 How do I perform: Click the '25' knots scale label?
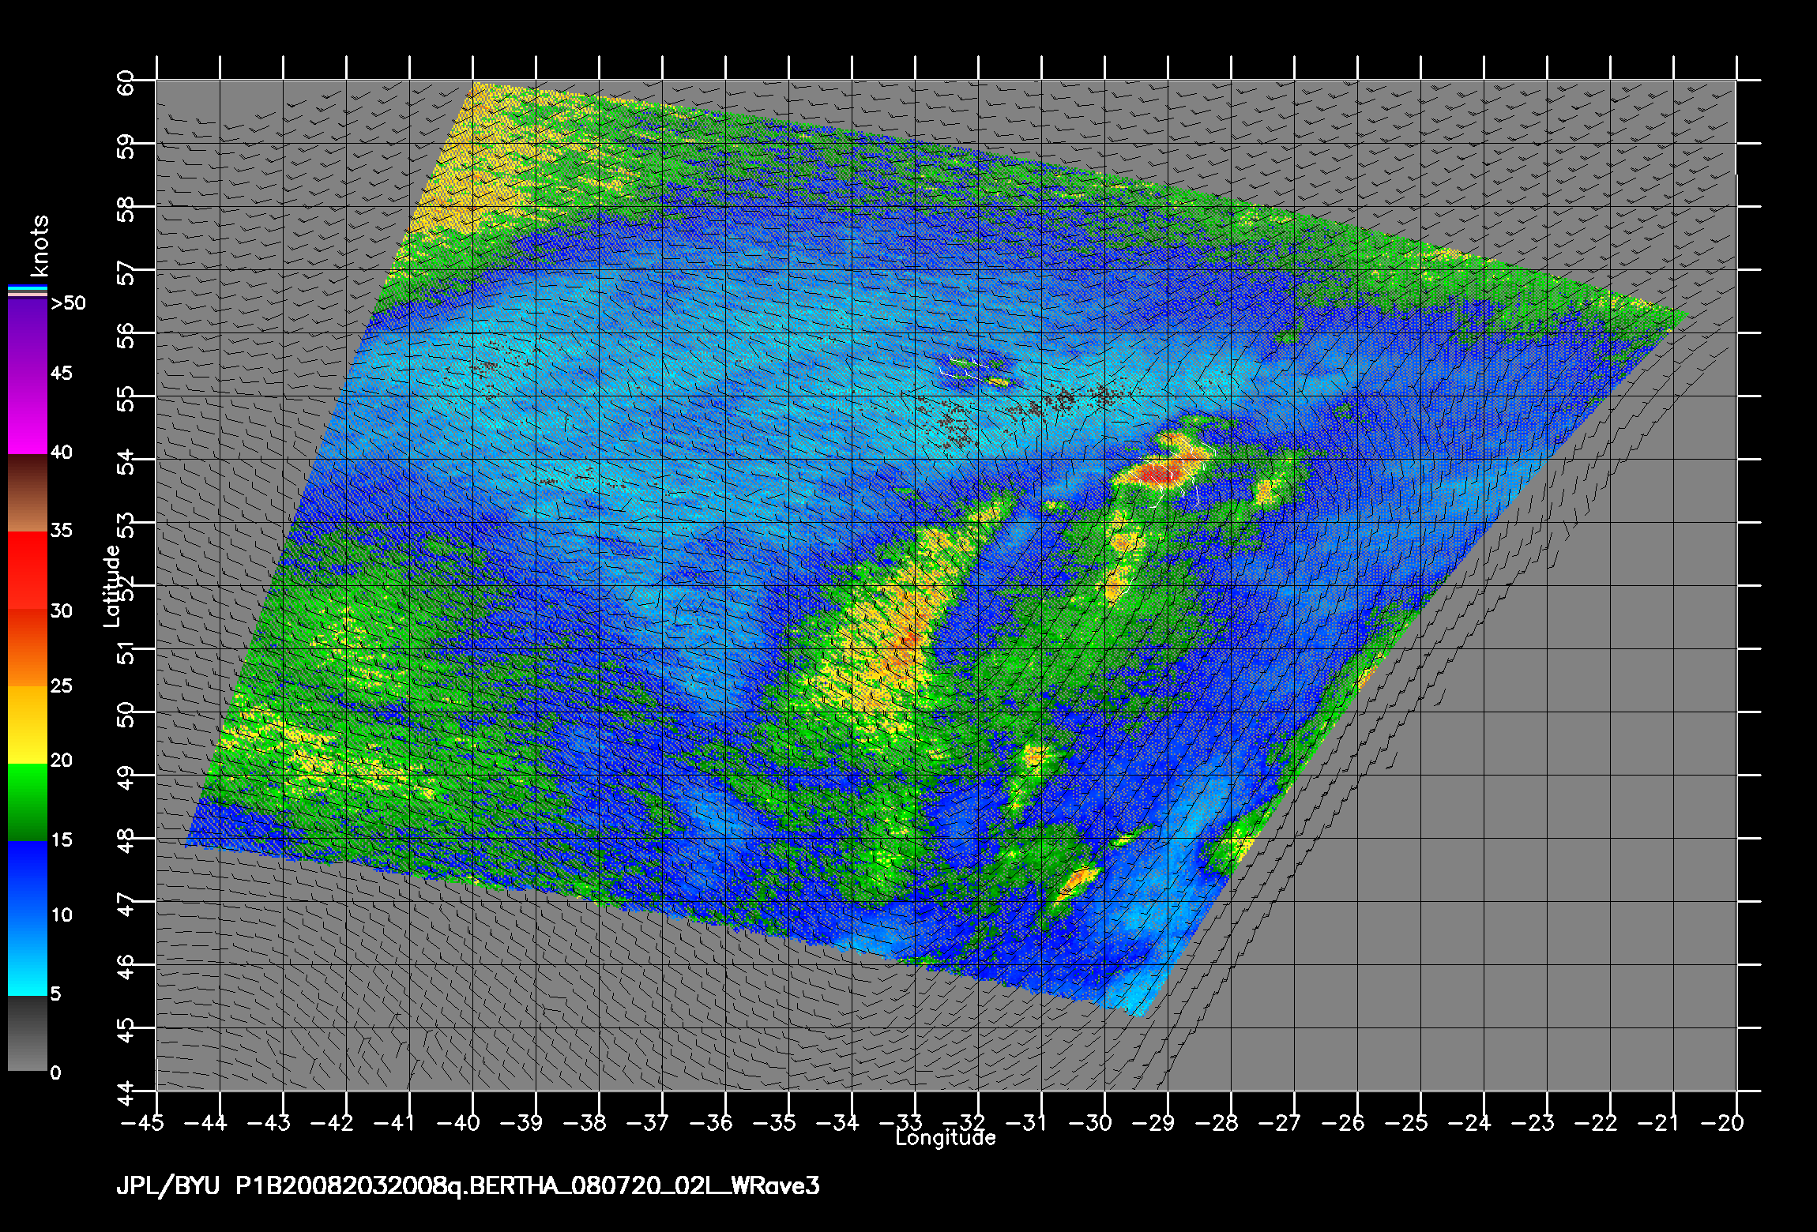(61, 686)
